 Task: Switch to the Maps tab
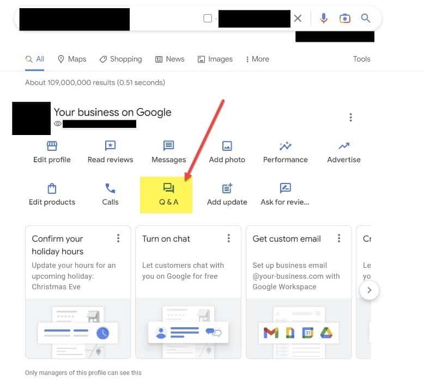click(72, 59)
